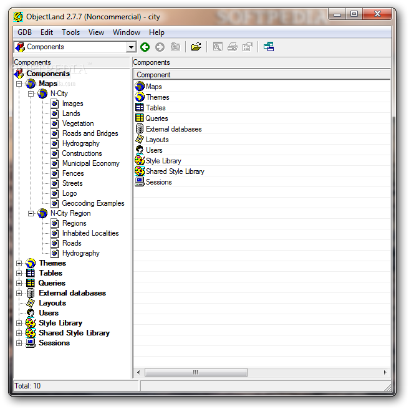
Task: Select Geocoding Examples in the tree
Action: (93, 203)
